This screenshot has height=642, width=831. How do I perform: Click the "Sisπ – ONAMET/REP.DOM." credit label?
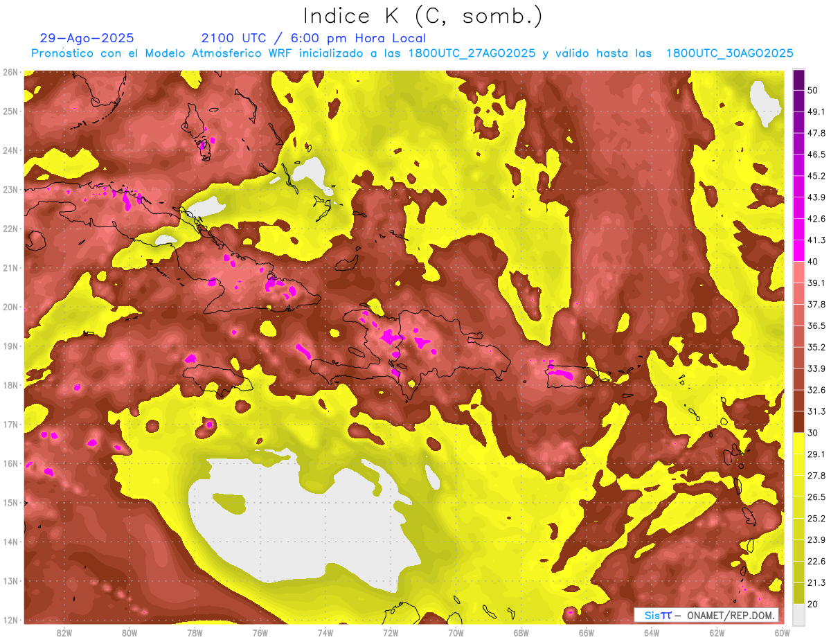[706, 615]
